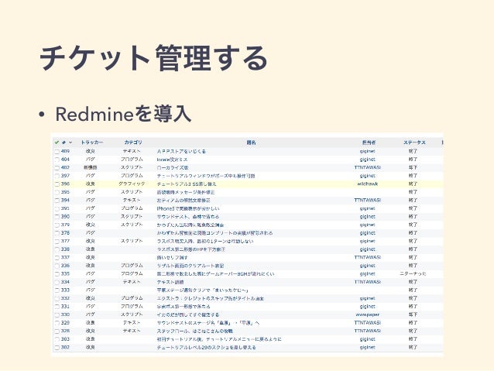Sort by the カテゴリ column header

(133, 143)
